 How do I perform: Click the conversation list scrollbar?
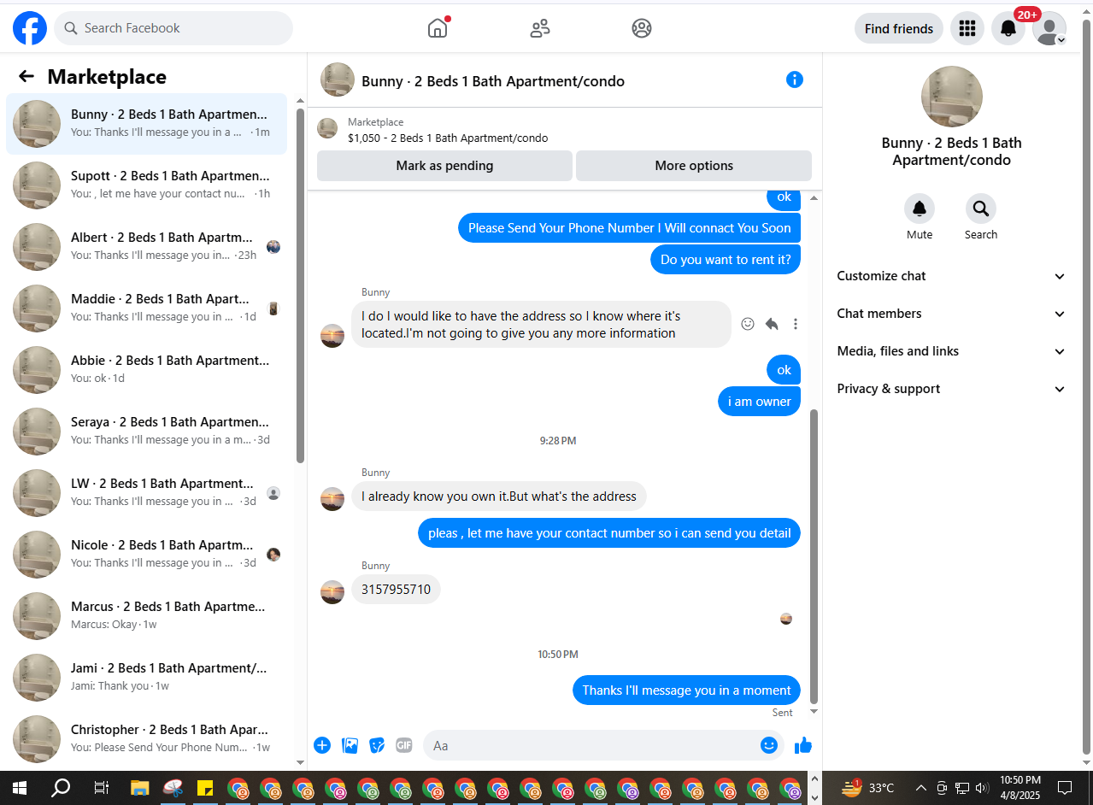[x=300, y=286]
